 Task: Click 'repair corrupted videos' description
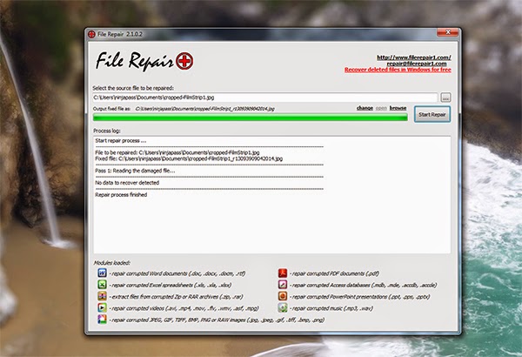click(184, 308)
